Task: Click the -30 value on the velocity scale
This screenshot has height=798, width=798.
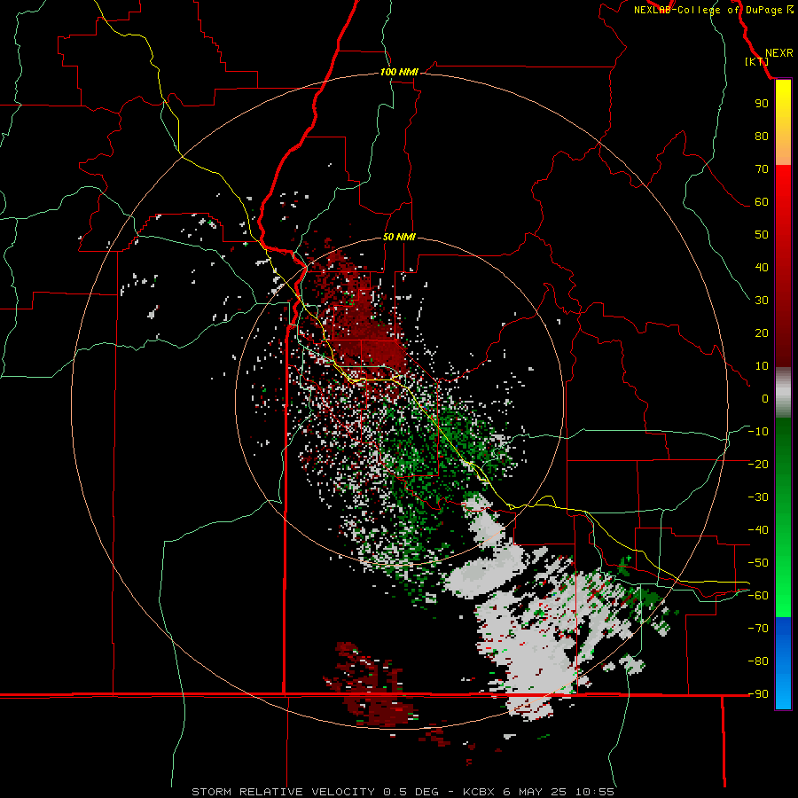Action: point(758,497)
